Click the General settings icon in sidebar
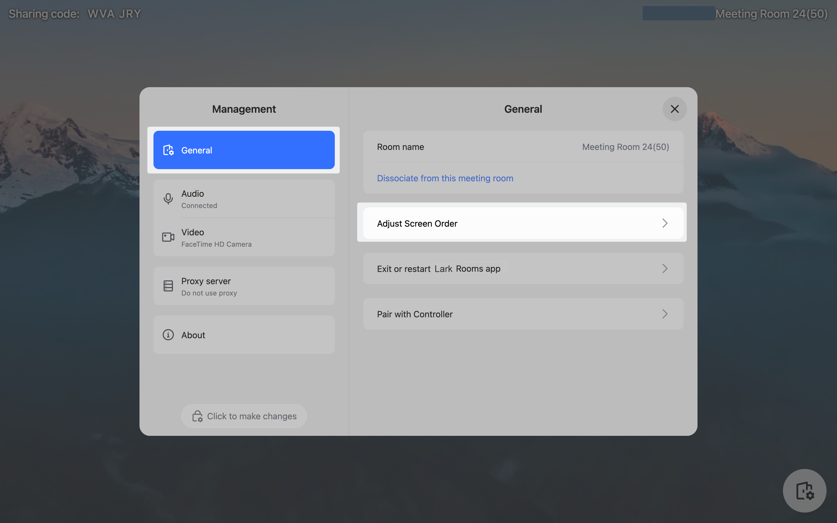Viewport: 837px width, 523px height. pyautogui.click(x=169, y=150)
